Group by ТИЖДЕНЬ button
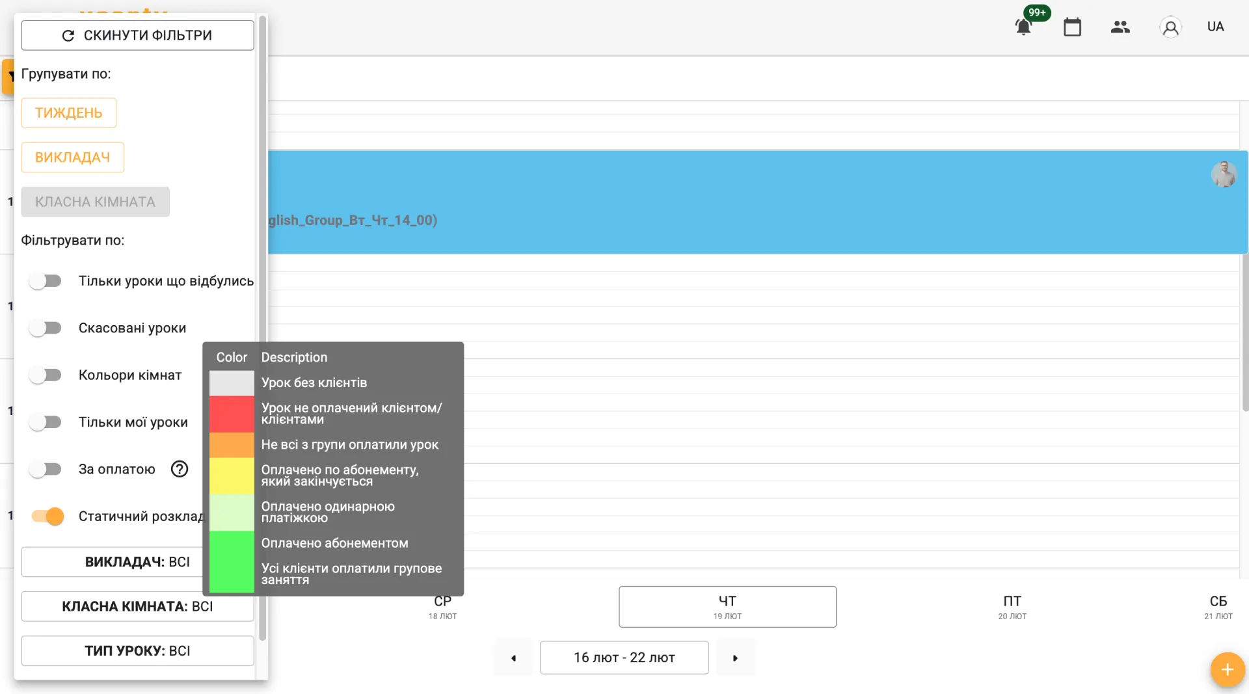The height and width of the screenshot is (694, 1249). pos(69,113)
